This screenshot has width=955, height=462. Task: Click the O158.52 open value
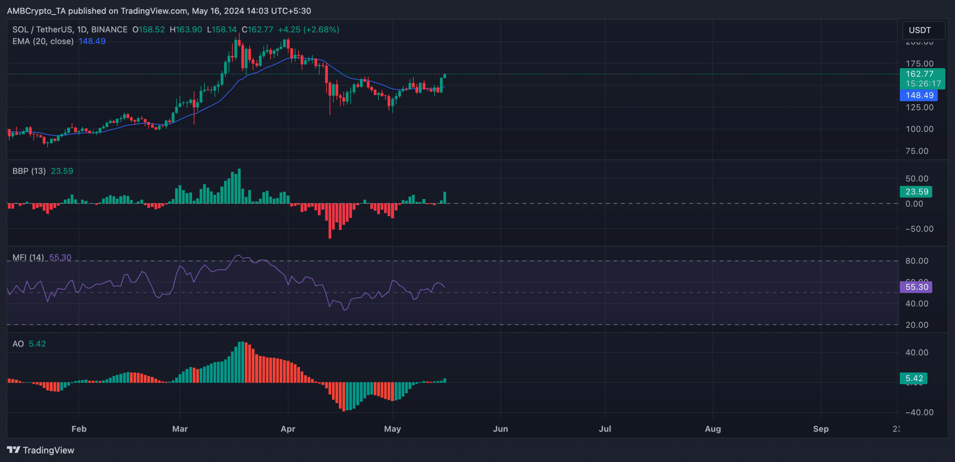pyautogui.click(x=148, y=29)
